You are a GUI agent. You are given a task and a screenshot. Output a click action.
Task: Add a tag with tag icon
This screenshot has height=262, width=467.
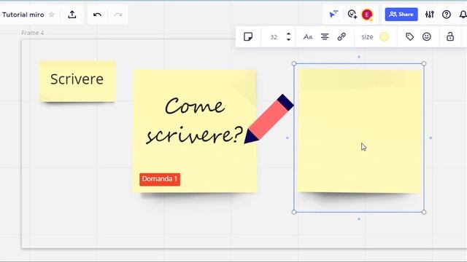pyautogui.click(x=410, y=37)
